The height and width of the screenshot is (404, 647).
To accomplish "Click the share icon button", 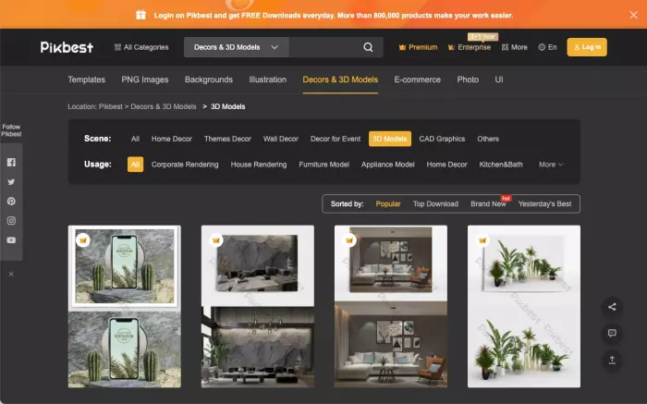I will click(612, 307).
